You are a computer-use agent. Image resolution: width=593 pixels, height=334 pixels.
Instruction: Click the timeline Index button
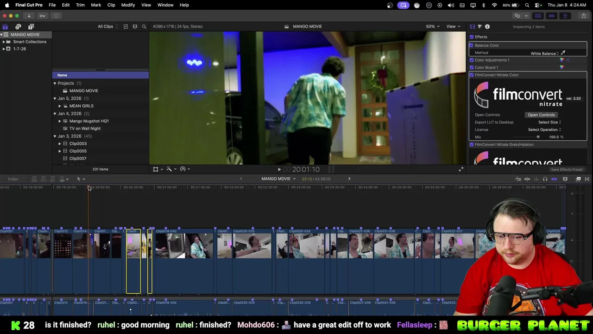(x=13, y=179)
